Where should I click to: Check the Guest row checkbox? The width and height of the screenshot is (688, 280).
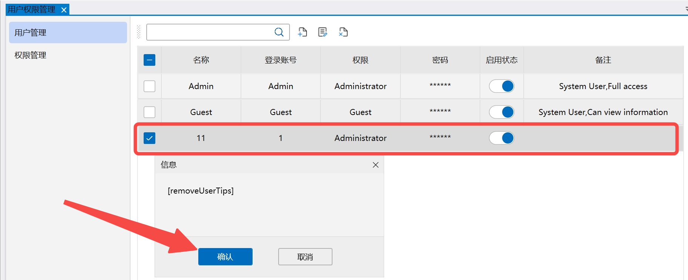coord(150,112)
